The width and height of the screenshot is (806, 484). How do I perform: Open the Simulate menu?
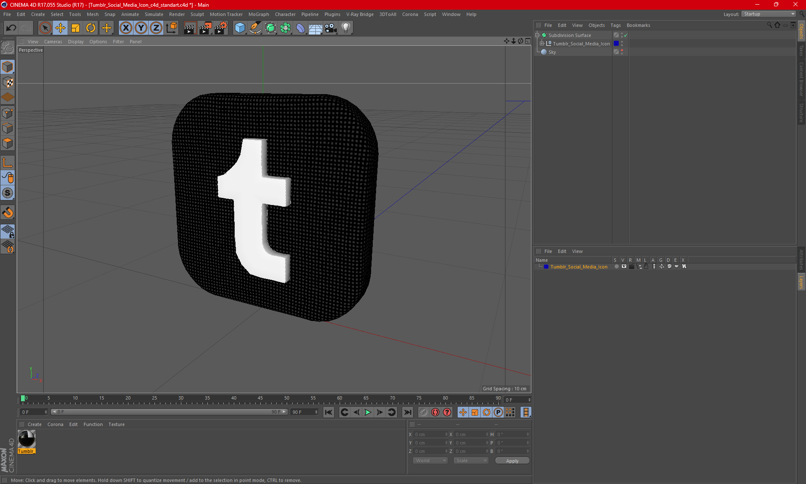[x=154, y=14]
